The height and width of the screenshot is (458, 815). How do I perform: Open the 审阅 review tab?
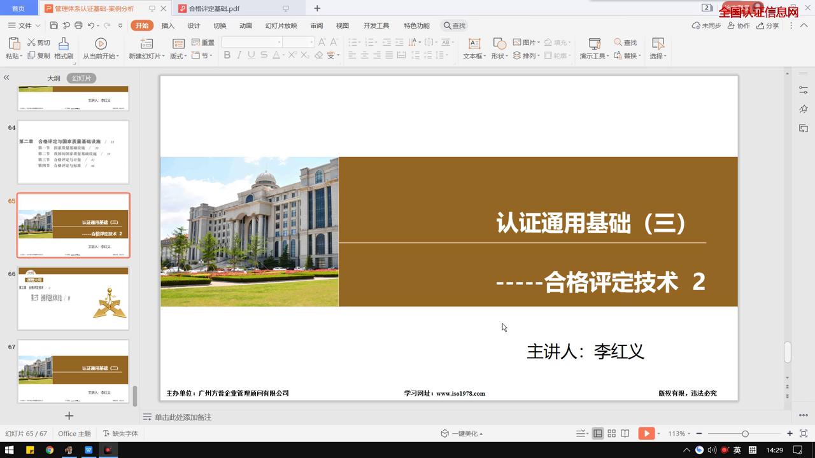point(316,25)
